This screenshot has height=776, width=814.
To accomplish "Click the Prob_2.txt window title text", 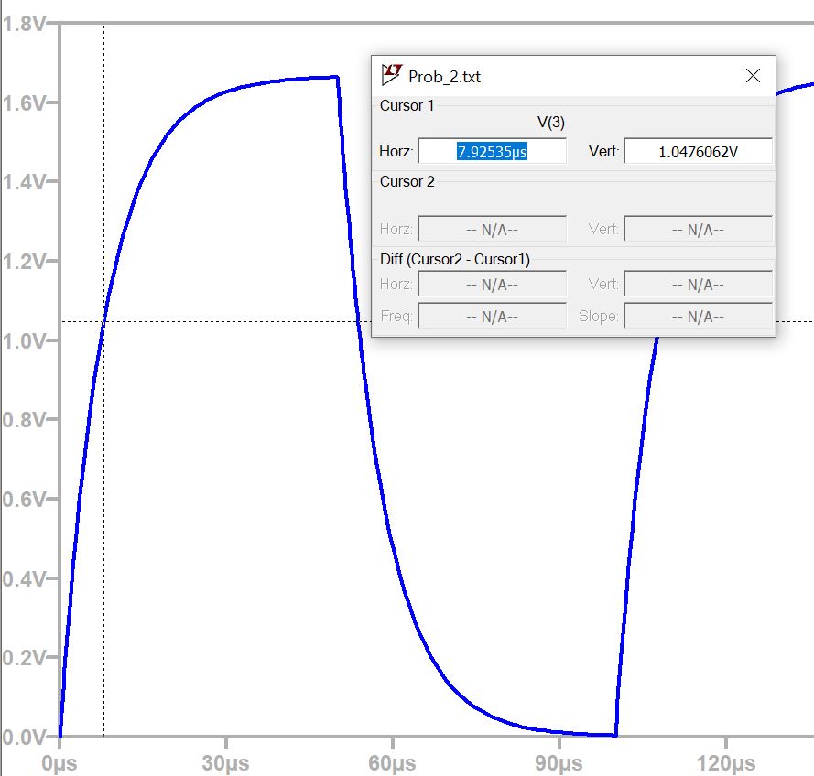I will 444,76.
